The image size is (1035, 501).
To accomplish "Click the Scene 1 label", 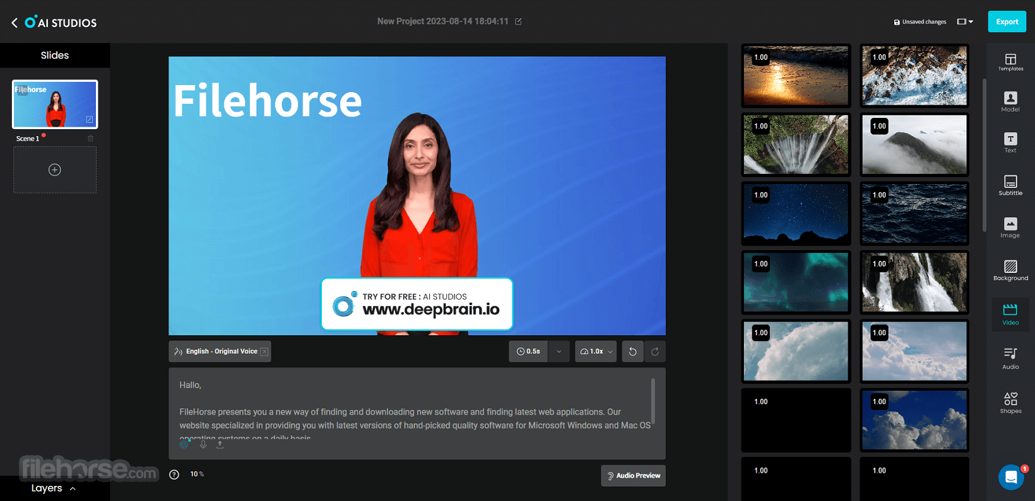I will 28,139.
